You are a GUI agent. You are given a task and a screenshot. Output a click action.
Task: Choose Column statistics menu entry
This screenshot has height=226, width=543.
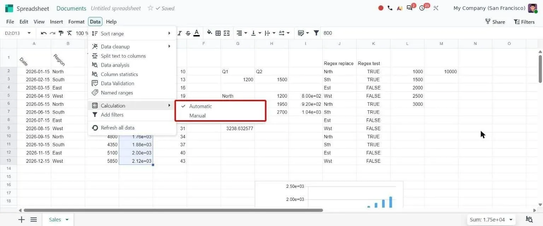pyautogui.click(x=132, y=74)
